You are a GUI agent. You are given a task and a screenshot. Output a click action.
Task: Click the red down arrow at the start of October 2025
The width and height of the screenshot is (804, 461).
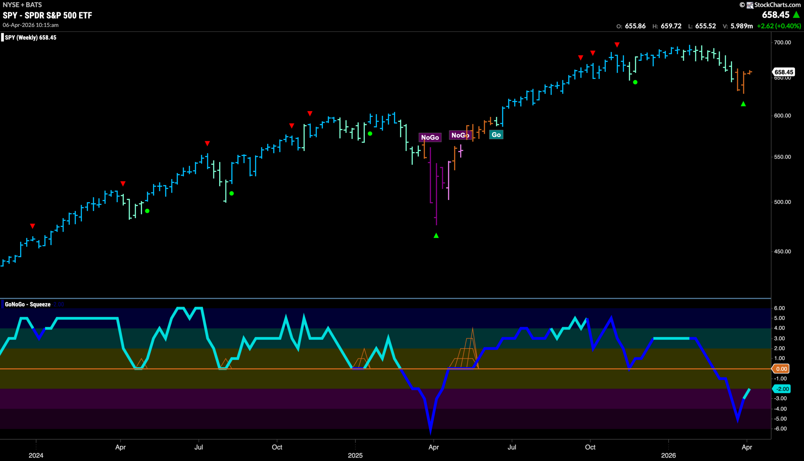593,53
